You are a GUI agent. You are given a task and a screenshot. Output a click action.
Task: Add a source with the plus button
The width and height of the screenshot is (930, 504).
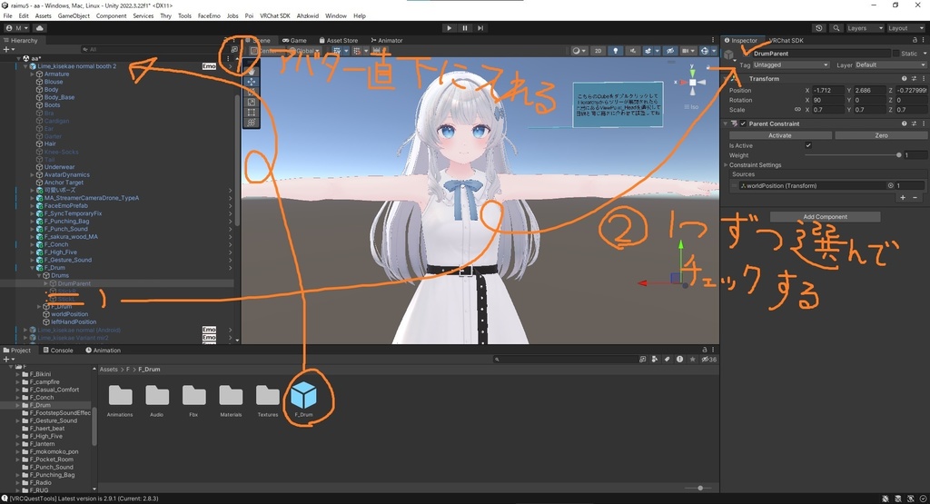tap(903, 197)
